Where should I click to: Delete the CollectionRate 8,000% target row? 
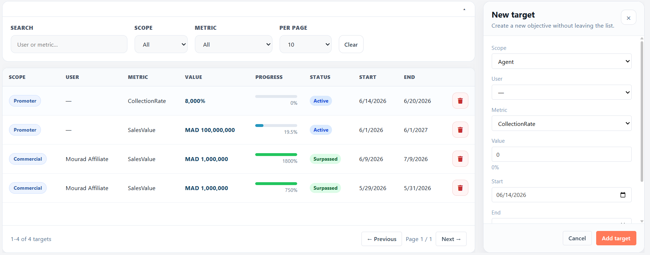(460, 101)
